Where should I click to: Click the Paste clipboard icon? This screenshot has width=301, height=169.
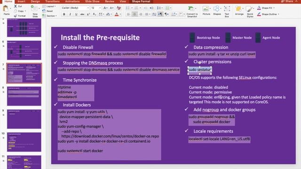tap(6, 9)
